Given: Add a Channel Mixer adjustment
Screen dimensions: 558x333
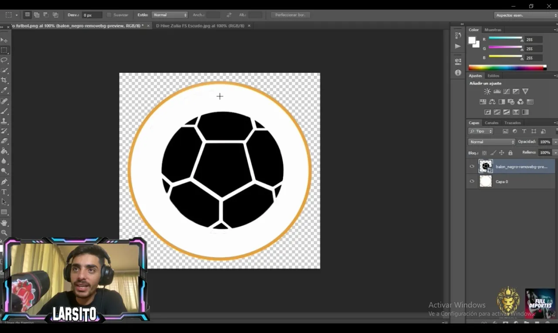Looking at the screenshot, I should coord(521,102).
